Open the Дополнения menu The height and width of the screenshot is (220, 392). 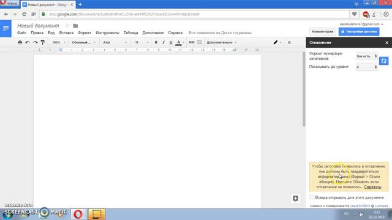(x=153, y=32)
